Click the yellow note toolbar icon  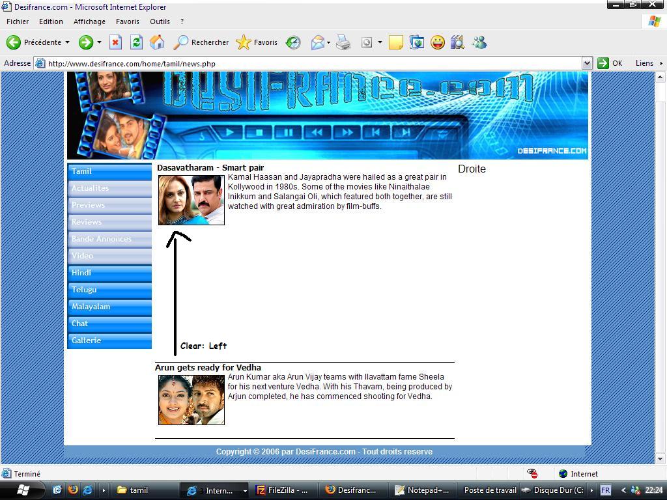coord(395,42)
